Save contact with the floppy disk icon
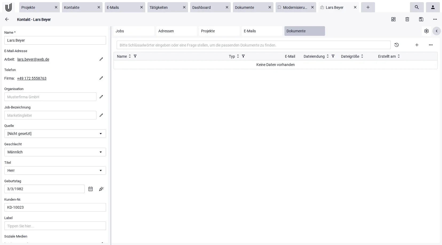The width and height of the screenshot is (442, 245). [x=421, y=19]
